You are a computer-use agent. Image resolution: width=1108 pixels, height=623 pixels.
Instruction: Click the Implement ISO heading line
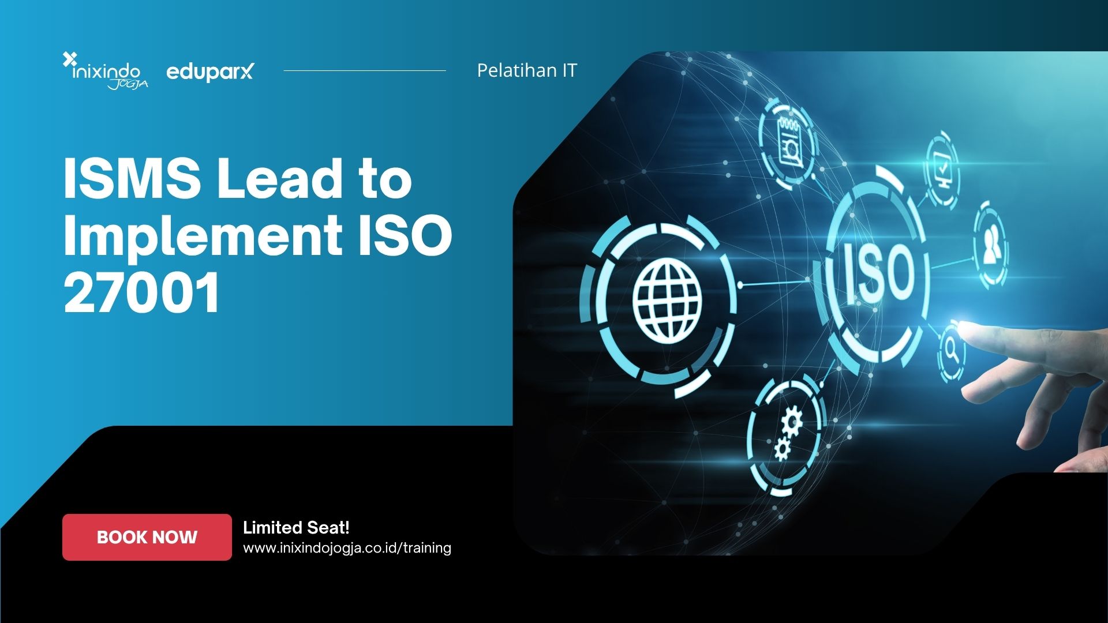[257, 235]
